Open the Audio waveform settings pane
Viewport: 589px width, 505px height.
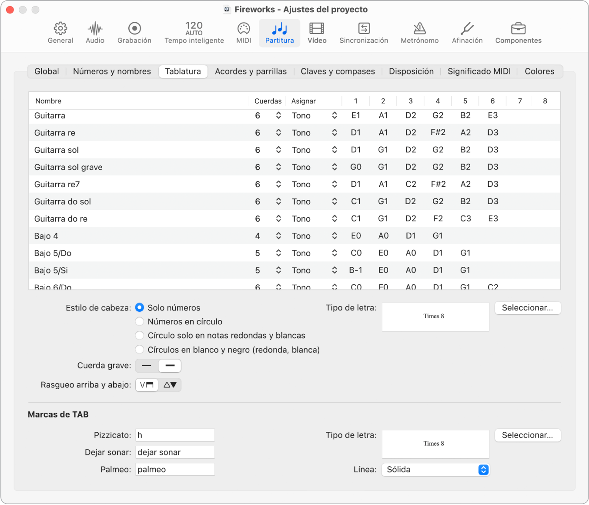pyautogui.click(x=95, y=33)
